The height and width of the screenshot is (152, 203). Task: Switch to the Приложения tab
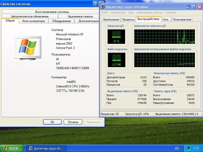tap(111, 20)
